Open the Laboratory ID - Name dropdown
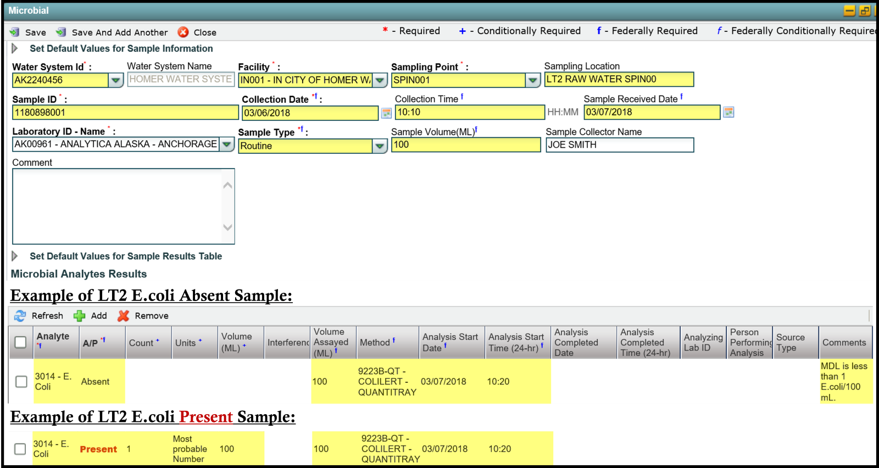Viewport: 879px width, 468px height. pyautogui.click(x=227, y=144)
